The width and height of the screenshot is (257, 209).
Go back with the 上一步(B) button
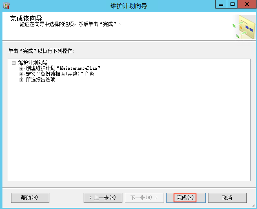pos(103,198)
